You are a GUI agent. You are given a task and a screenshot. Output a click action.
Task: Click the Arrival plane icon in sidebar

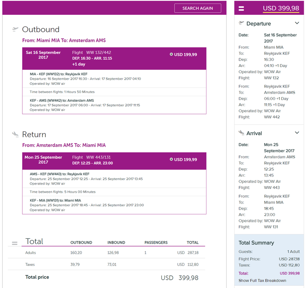point(241,133)
